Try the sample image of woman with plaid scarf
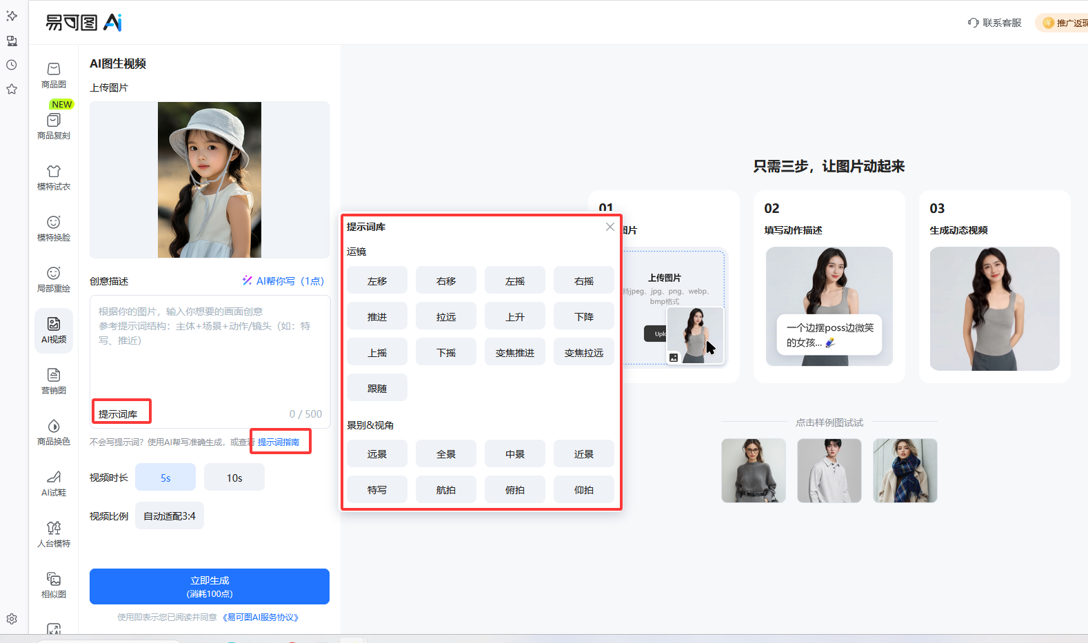Image resolution: width=1088 pixels, height=643 pixels. [905, 471]
